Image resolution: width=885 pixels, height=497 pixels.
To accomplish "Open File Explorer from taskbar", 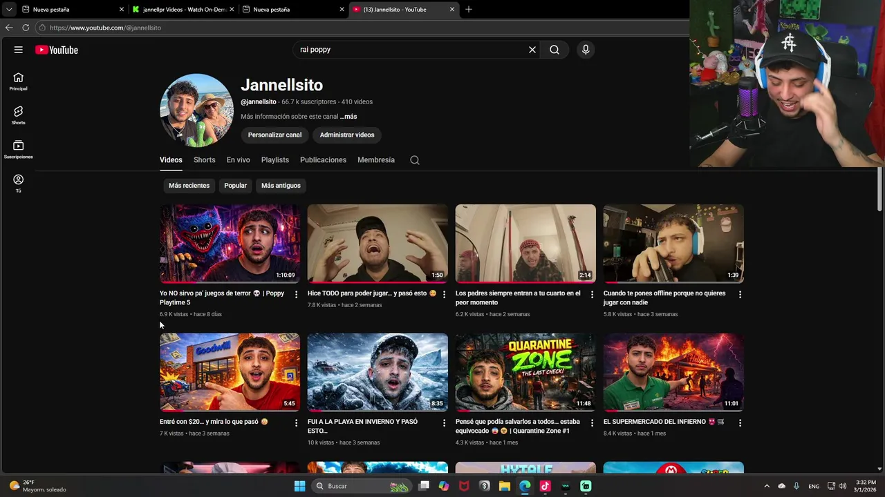I will tap(504, 486).
